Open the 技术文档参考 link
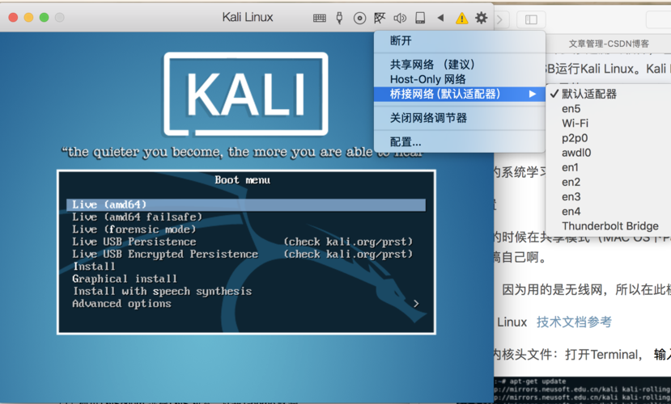671x404 pixels. 574,322
